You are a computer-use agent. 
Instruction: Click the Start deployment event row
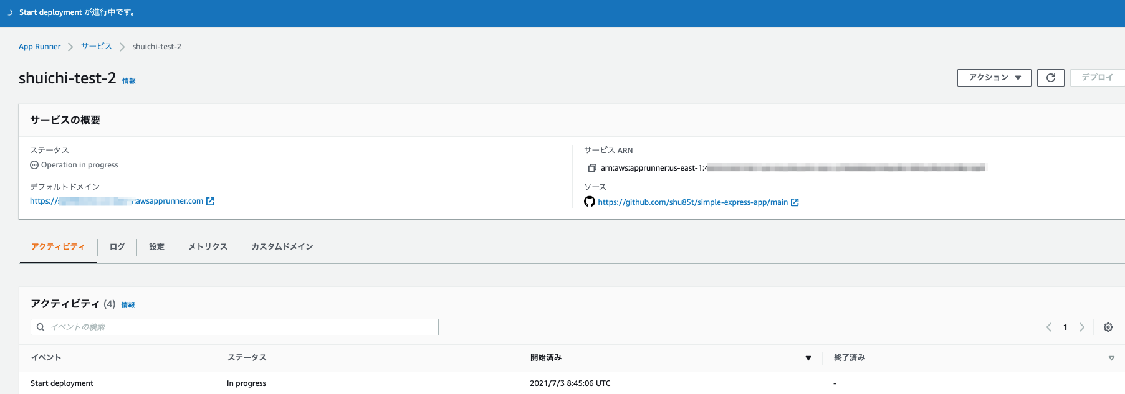(x=62, y=383)
